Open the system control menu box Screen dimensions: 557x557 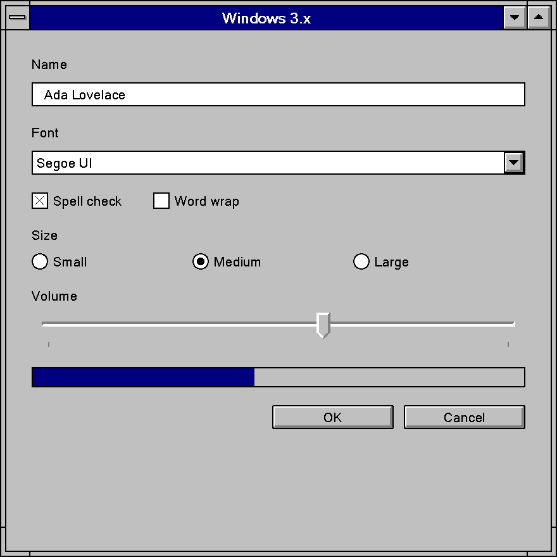point(17,18)
